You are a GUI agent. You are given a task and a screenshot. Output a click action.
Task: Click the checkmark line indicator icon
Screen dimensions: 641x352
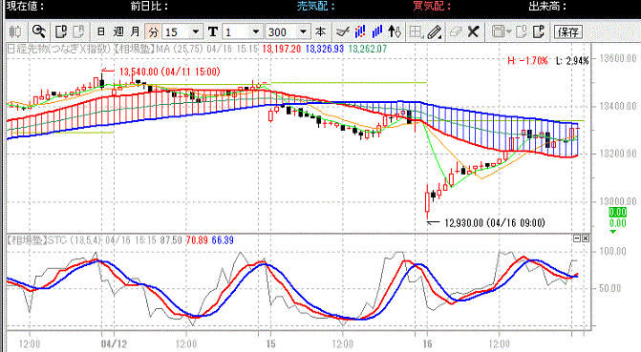coord(342,31)
